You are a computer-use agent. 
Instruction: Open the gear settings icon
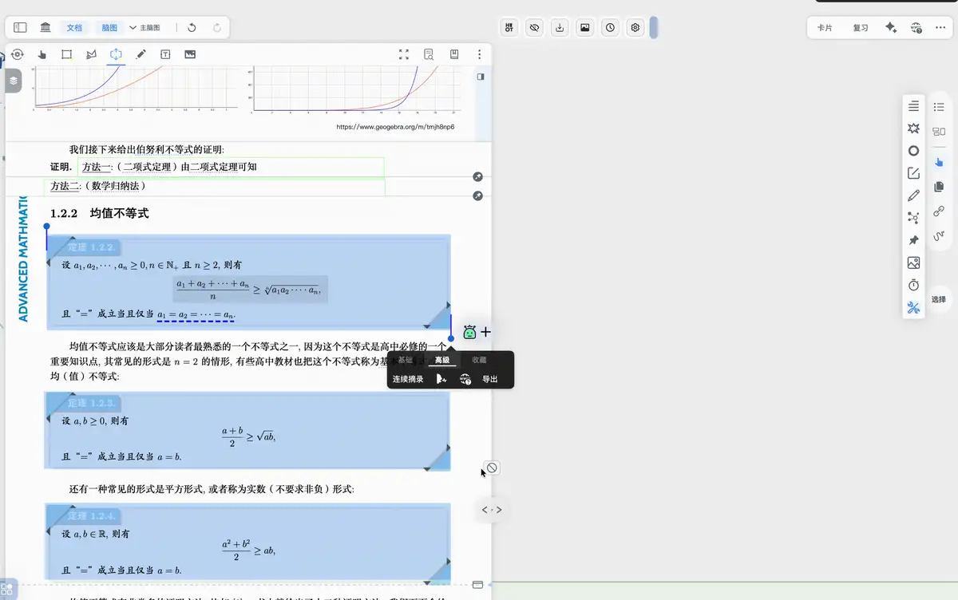635,27
